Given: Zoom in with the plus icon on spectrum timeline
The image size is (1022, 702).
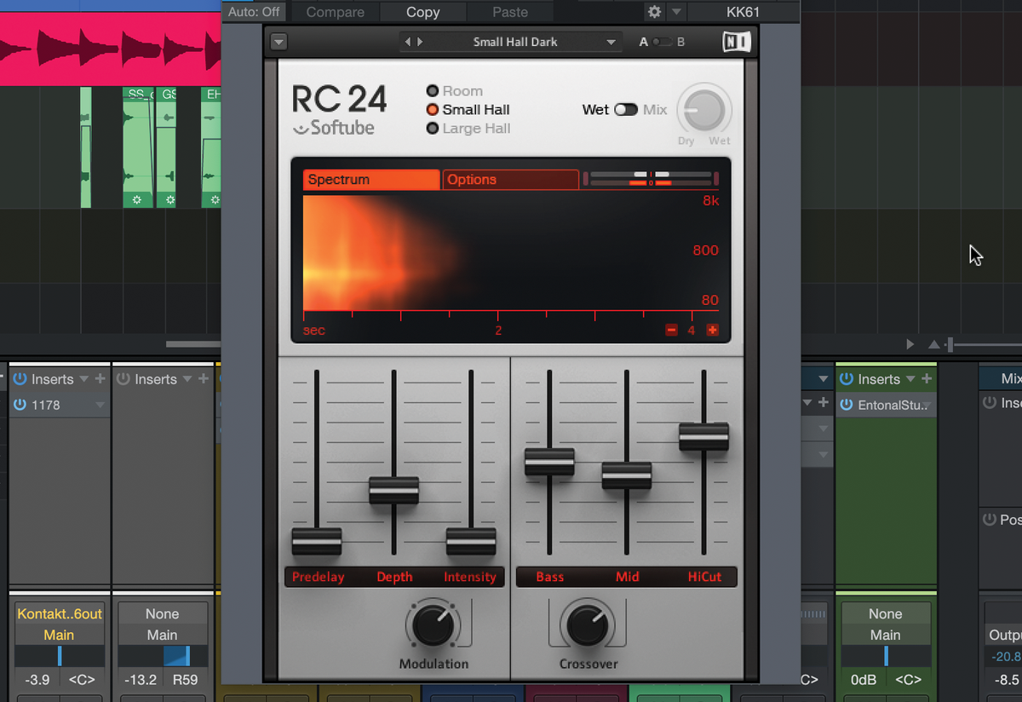Looking at the screenshot, I should [x=712, y=330].
